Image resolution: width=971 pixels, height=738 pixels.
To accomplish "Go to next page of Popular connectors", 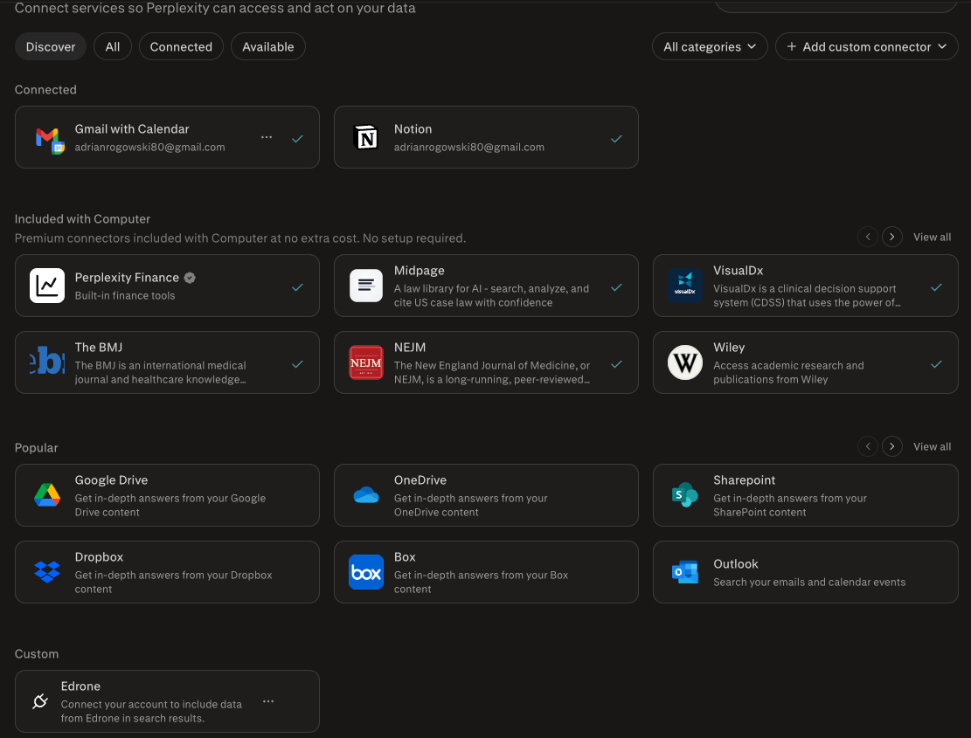I will point(891,446).
